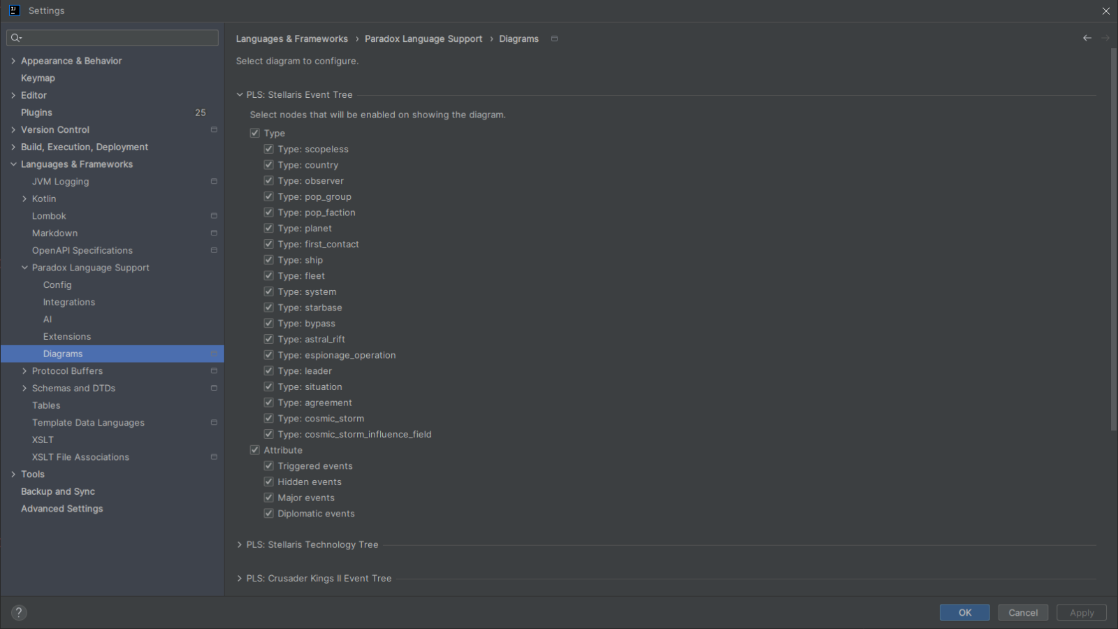This screenshot has height=629, width=1118.
Task: Collapse PLS: Stellaris Event Tree section
Action: (240, 95)
